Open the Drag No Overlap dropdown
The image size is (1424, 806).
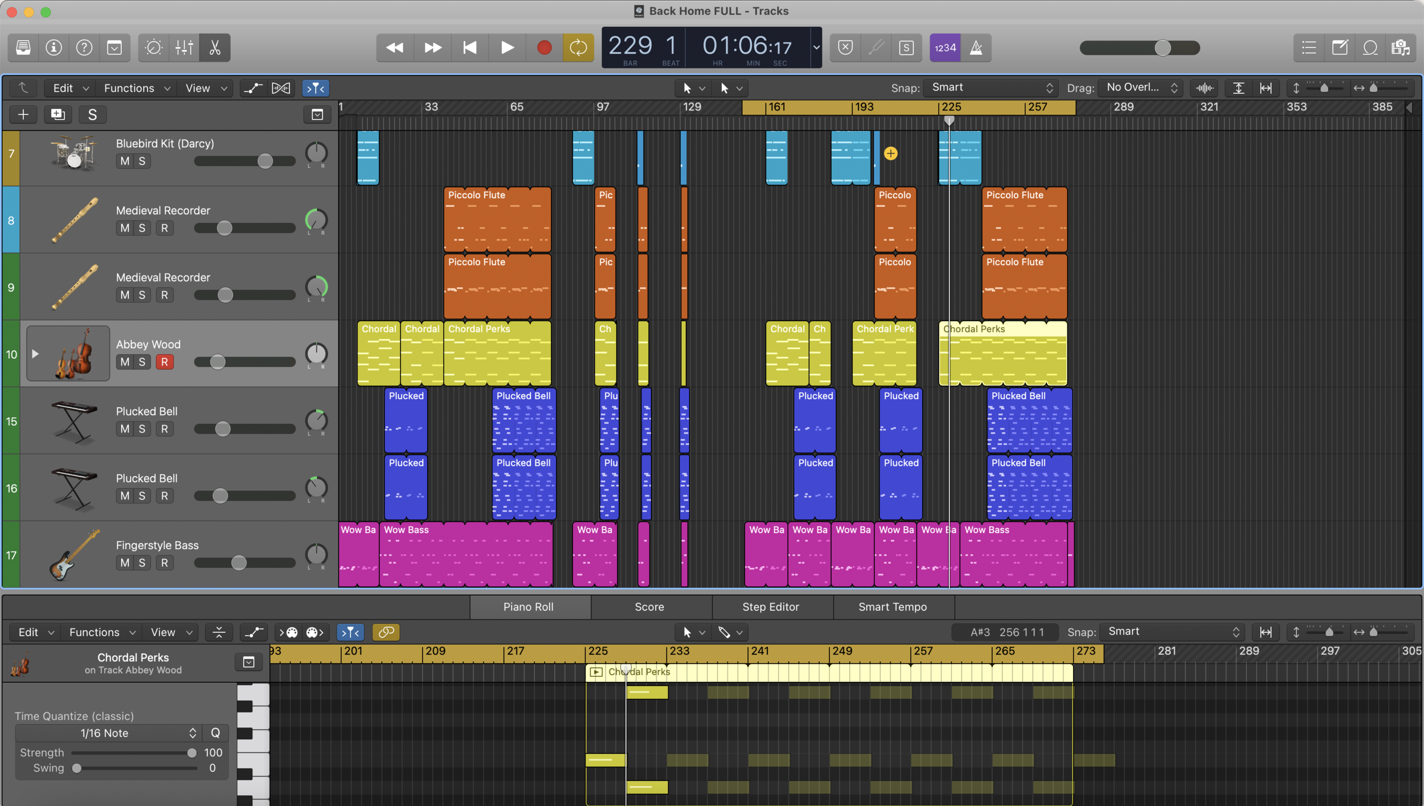(1141, 88)
